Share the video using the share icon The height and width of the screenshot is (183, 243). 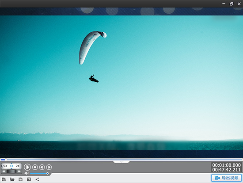point(37,179)
